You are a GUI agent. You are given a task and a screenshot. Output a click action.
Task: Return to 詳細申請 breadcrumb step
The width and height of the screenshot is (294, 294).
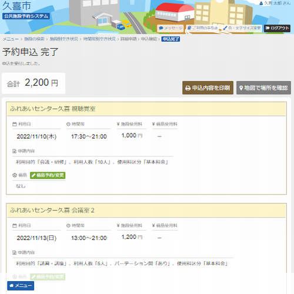(128, 39)
